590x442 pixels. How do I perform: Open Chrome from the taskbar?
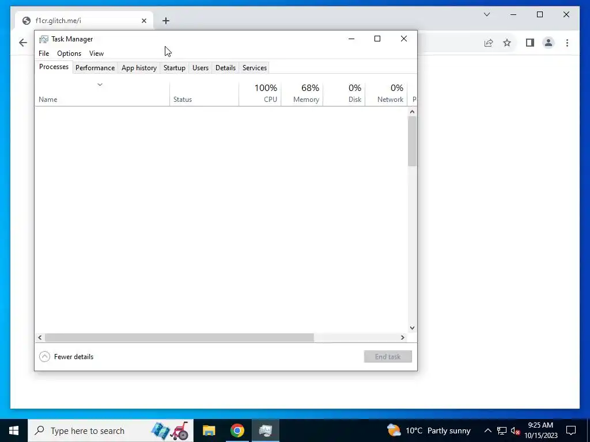click(237, 430)
